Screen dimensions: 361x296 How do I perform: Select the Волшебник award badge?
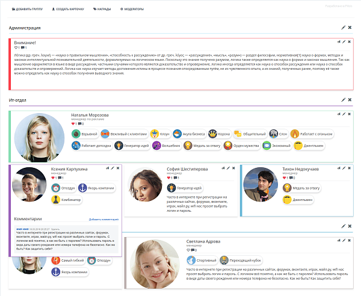coord(167,146)
